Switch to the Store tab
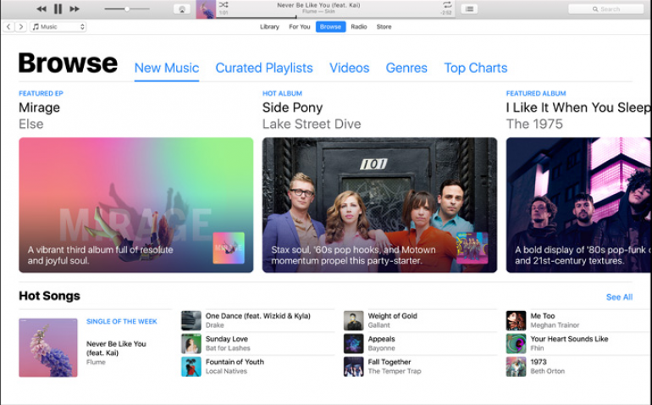The image size is (652, 405). (x=384, y=26)
